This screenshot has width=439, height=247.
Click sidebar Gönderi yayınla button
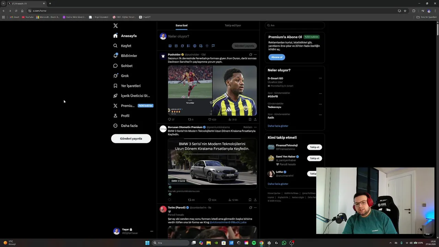(131, 139)
